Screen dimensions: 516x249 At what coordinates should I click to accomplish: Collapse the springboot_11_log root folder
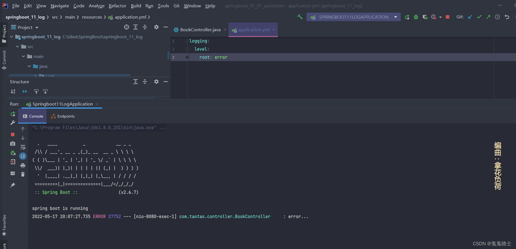pos(12,37)
